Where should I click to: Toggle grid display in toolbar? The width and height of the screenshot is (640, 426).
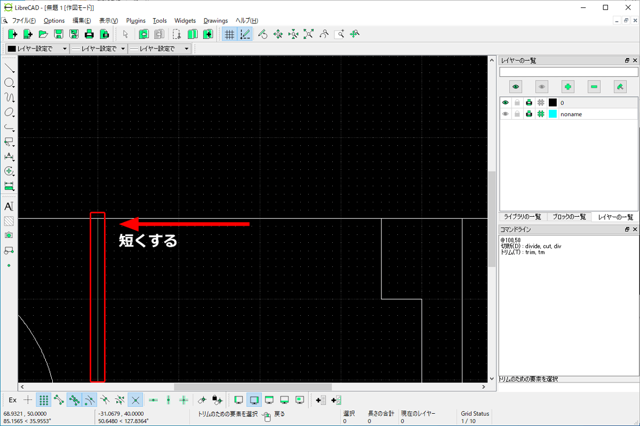[229, 34]
